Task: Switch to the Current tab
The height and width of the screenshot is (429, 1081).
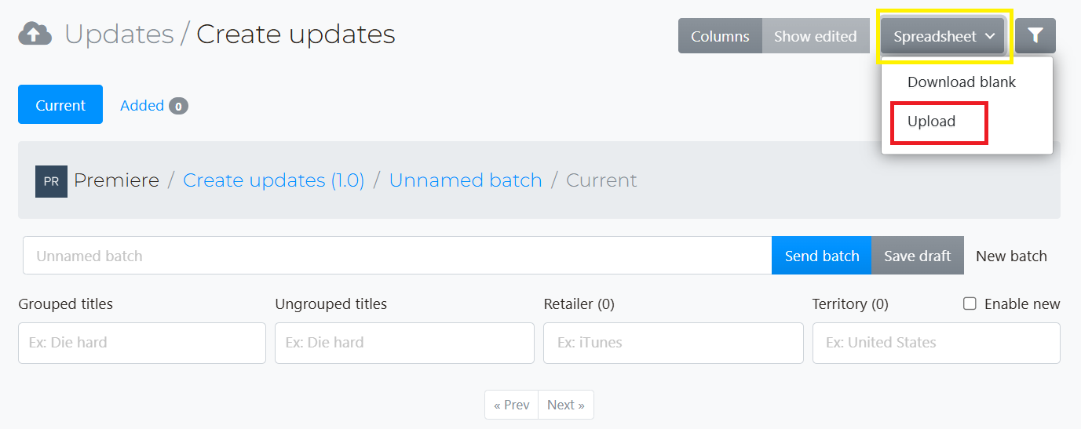Action: click(x=60, y=104)
